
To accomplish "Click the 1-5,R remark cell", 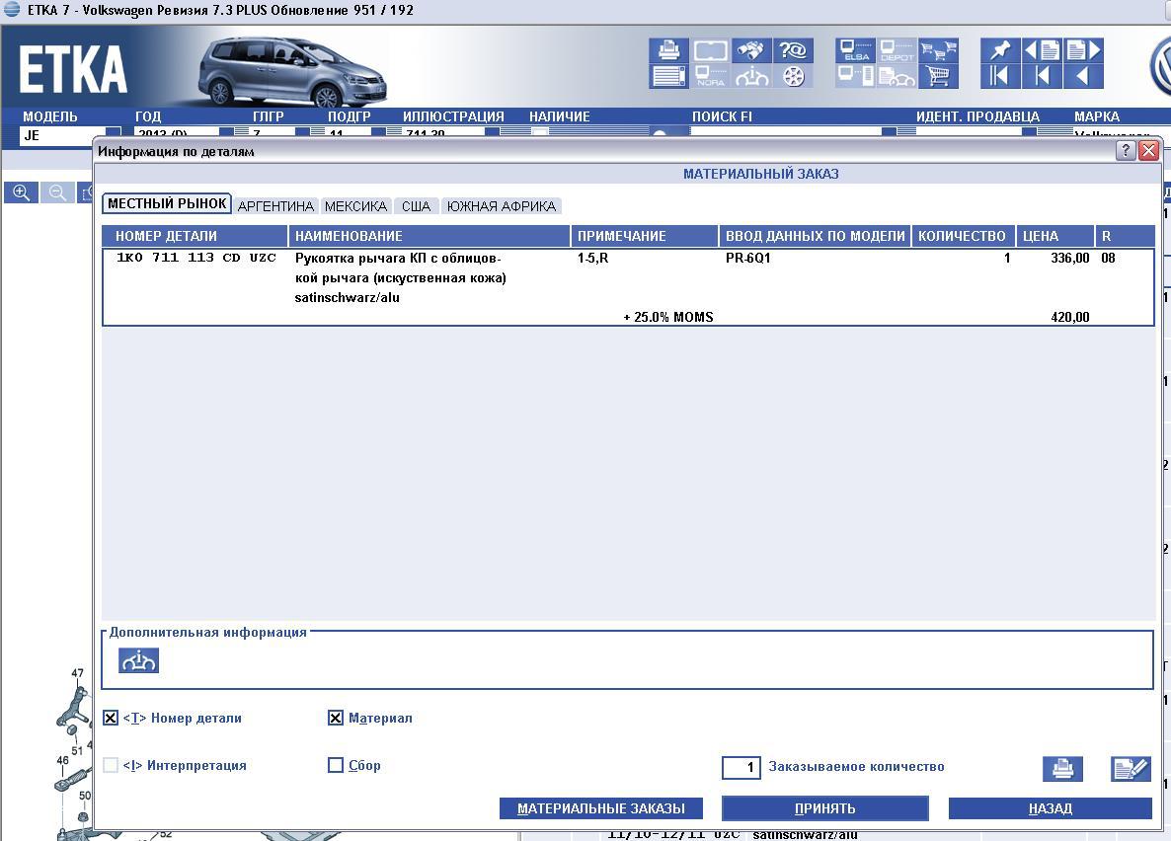I will pos(592,258).
